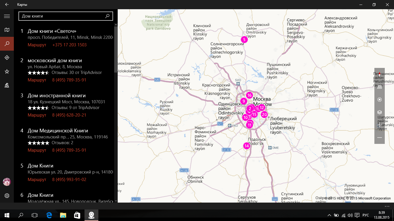Call 8 (495) 993-91-02

tap(69, 180)
